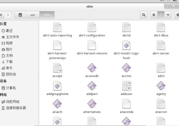Click the anaconda file name label

[x=126, y=112]
